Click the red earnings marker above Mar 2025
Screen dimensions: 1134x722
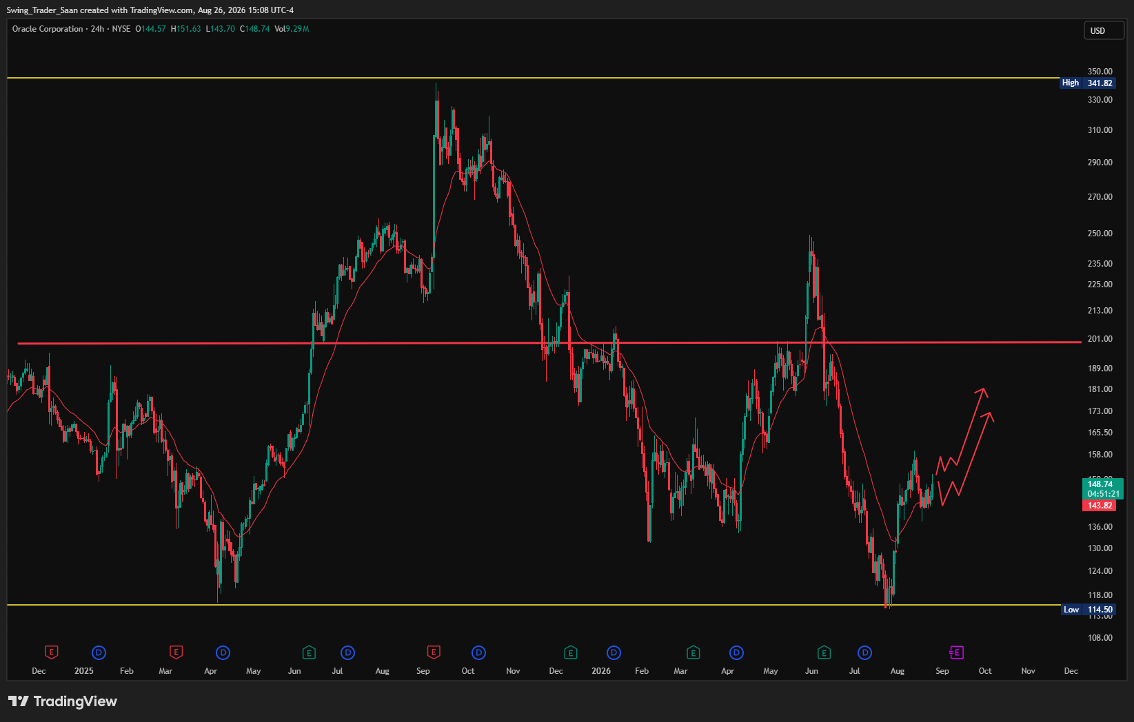tap(176, 652)
